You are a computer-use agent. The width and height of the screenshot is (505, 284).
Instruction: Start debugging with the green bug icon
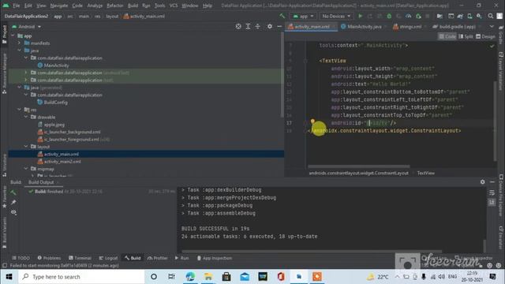(x=389, y=16)
